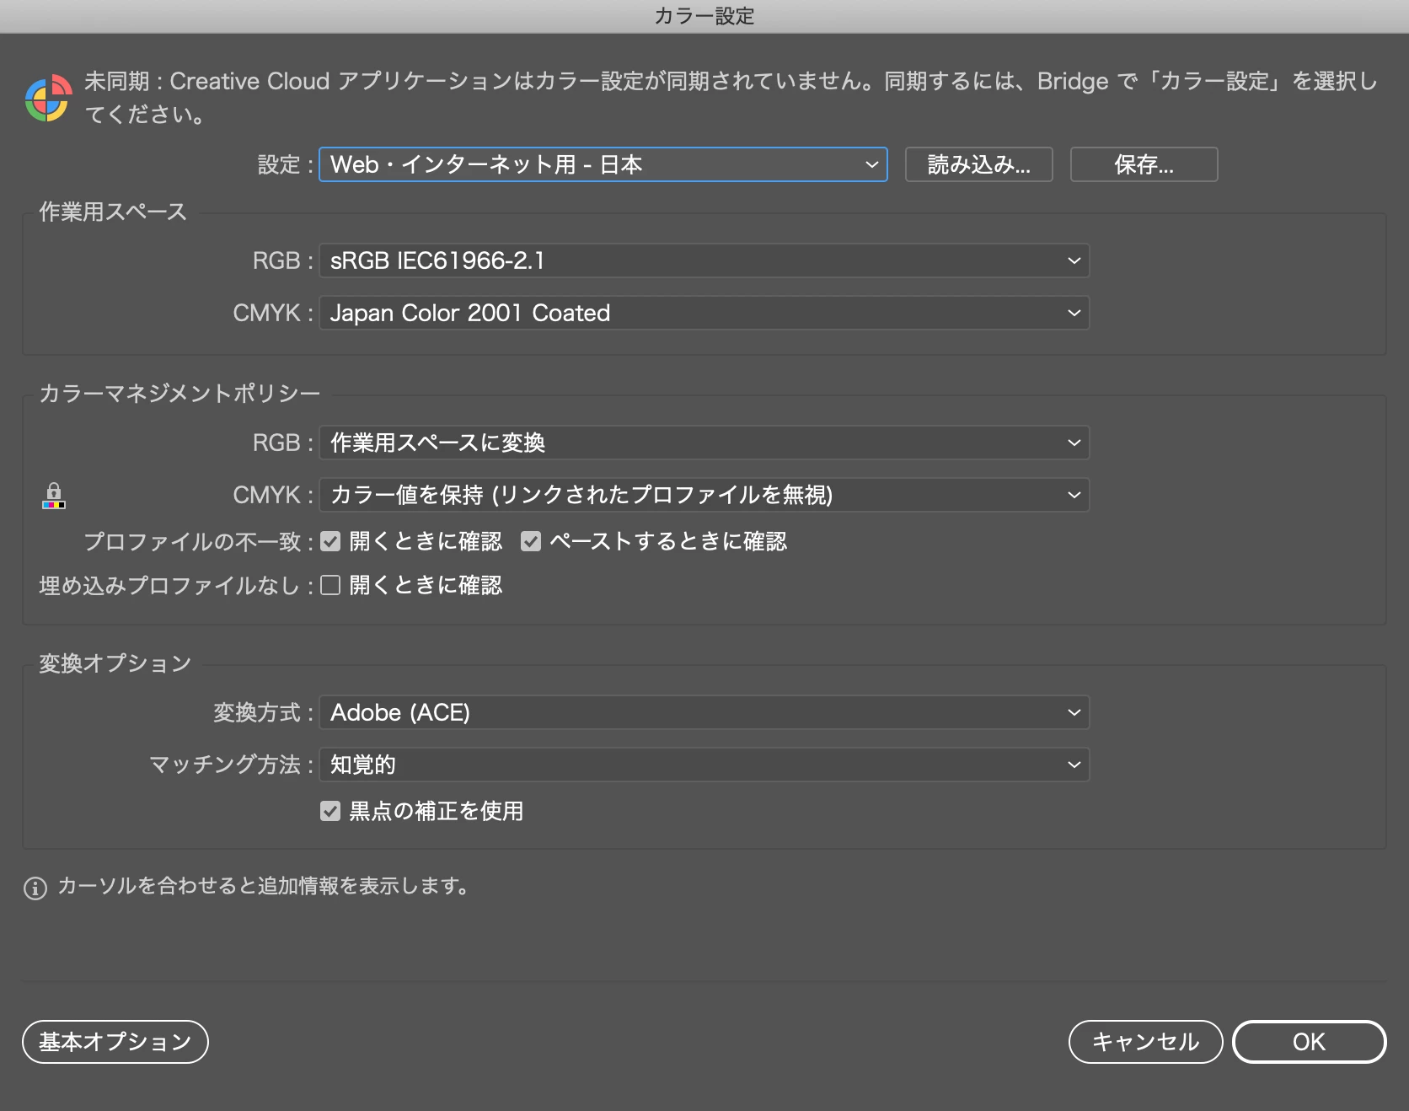The width and height of the screenshot is (1409, 1111).
Task: Open the 設定 preset dropdown
Action: (x=603, y=164)
